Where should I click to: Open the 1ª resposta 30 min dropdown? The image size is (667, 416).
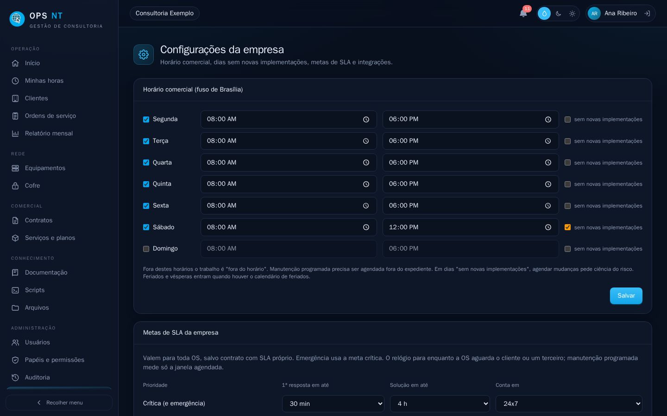(x=333, y=404)
